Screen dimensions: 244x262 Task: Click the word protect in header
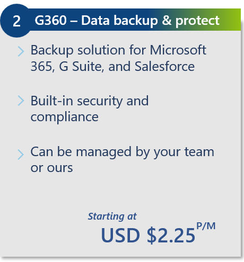pos(197,21)
